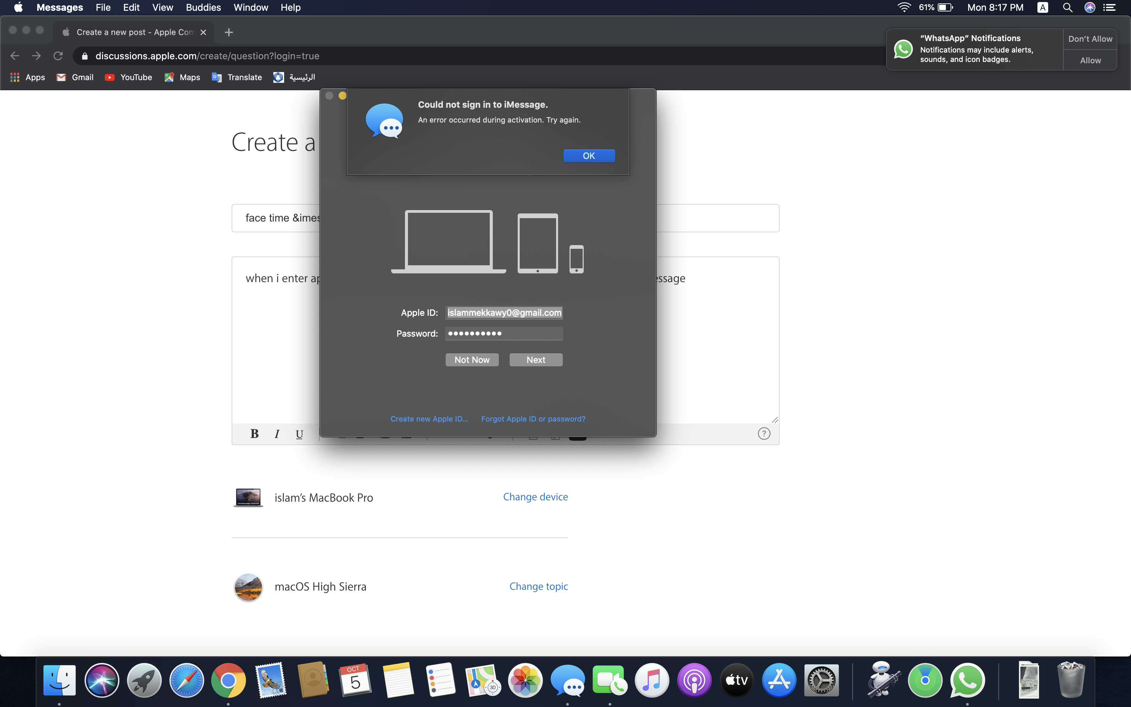Reload the page in Chrome
This screenshot has height=707, width=1131.
click(x=58, y=56)
